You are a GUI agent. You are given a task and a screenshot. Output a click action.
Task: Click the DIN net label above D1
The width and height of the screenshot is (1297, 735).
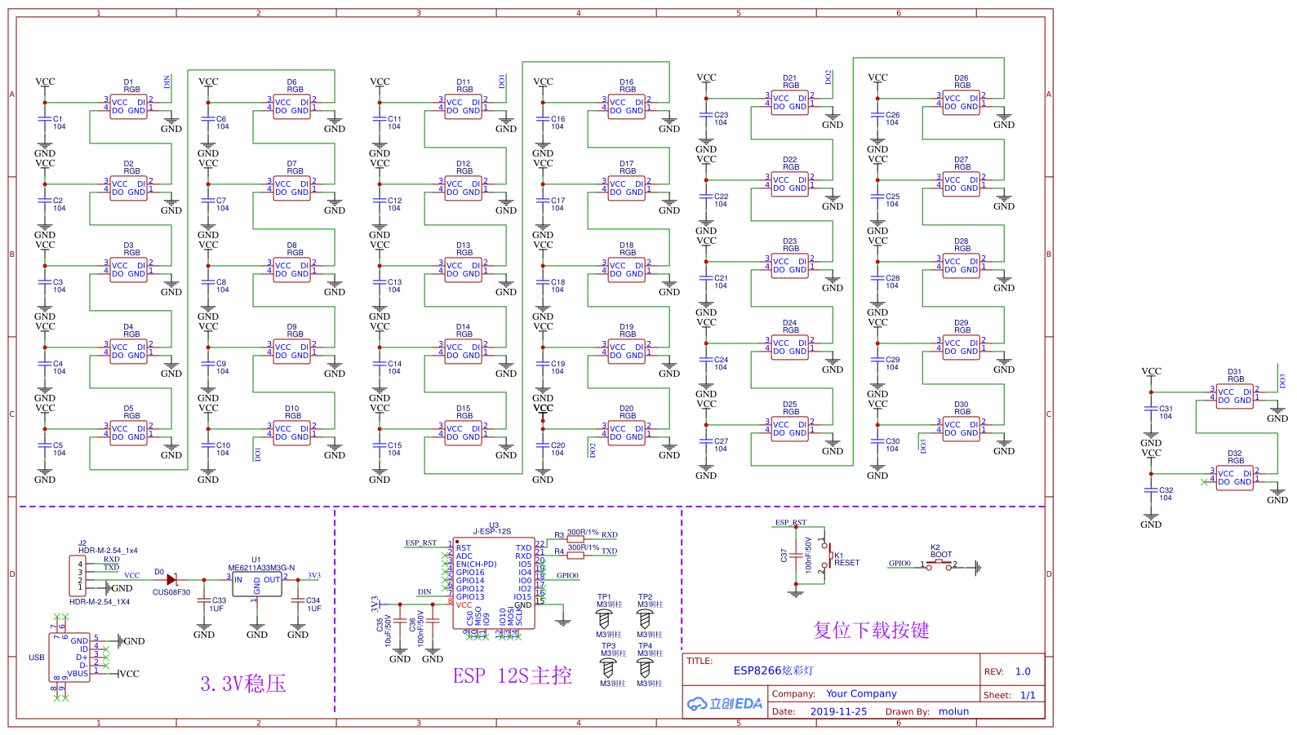point(167,82)
